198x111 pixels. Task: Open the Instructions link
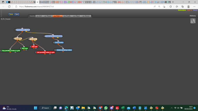click(x=182, y=10)
